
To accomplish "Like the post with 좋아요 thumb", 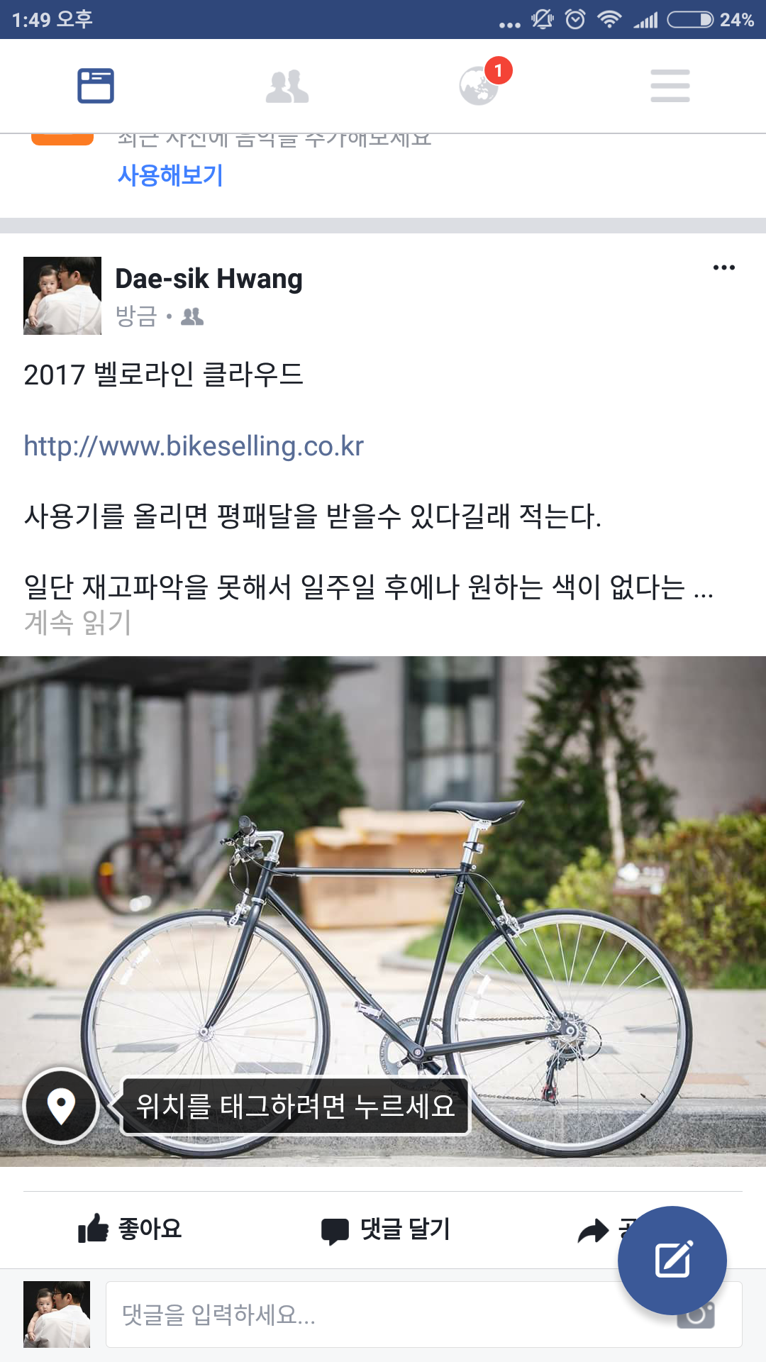I will [x=130, y=1229].
